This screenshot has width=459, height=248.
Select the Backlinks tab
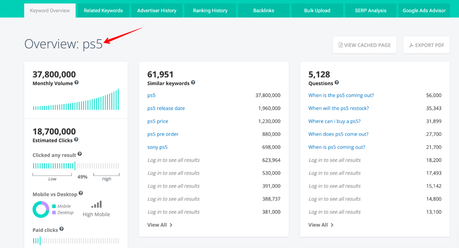(x=264, y=11)
